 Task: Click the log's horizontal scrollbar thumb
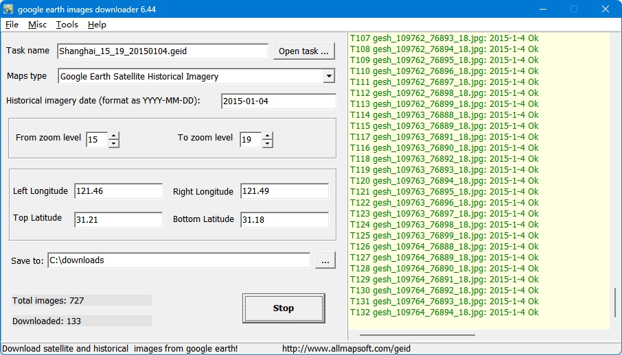(417, 335)
